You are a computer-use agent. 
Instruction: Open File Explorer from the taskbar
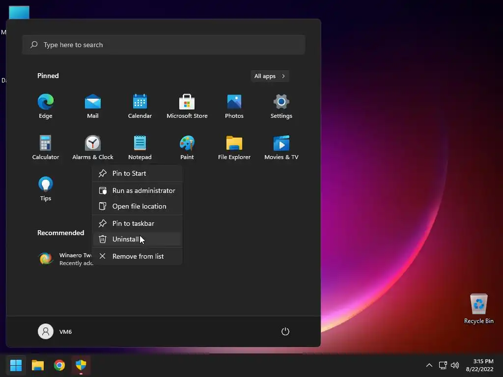[37, 365]
